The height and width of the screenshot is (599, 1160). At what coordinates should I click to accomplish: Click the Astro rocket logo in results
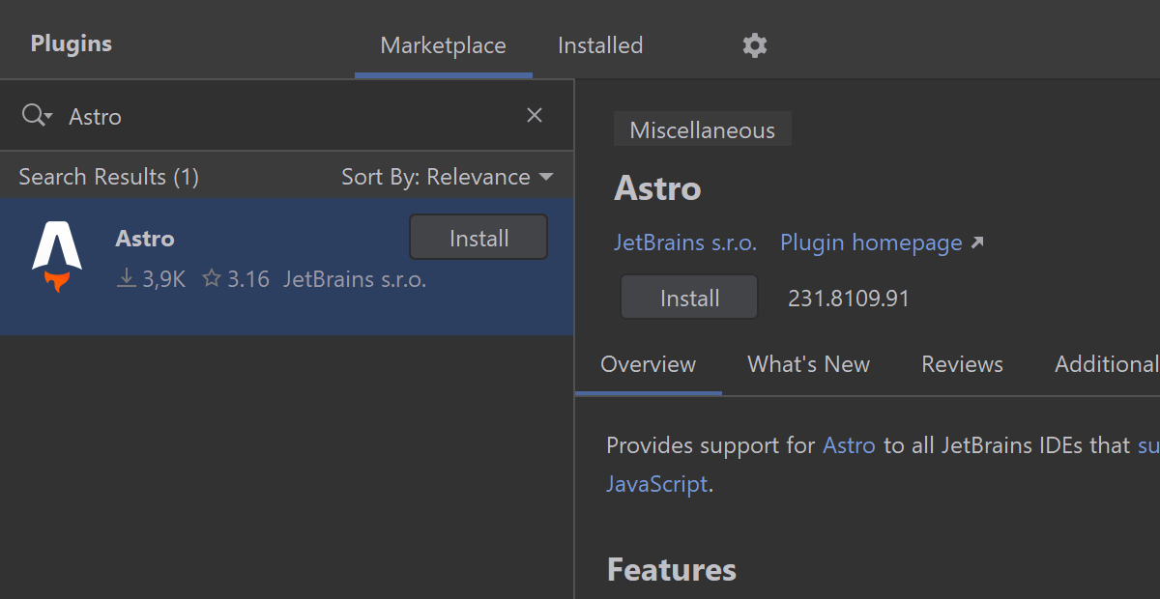click(x=57, y=257)
